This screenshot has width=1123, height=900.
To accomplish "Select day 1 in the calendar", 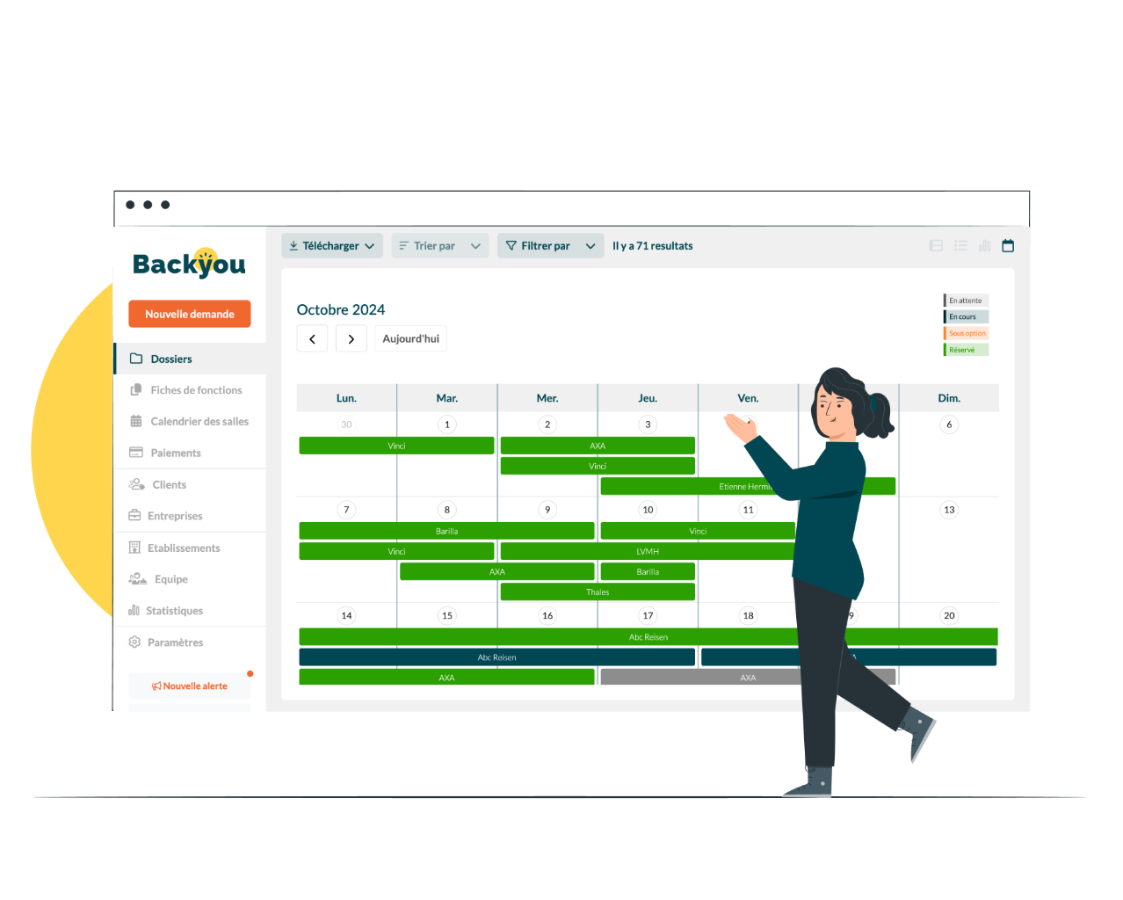I will pos(447,425).
